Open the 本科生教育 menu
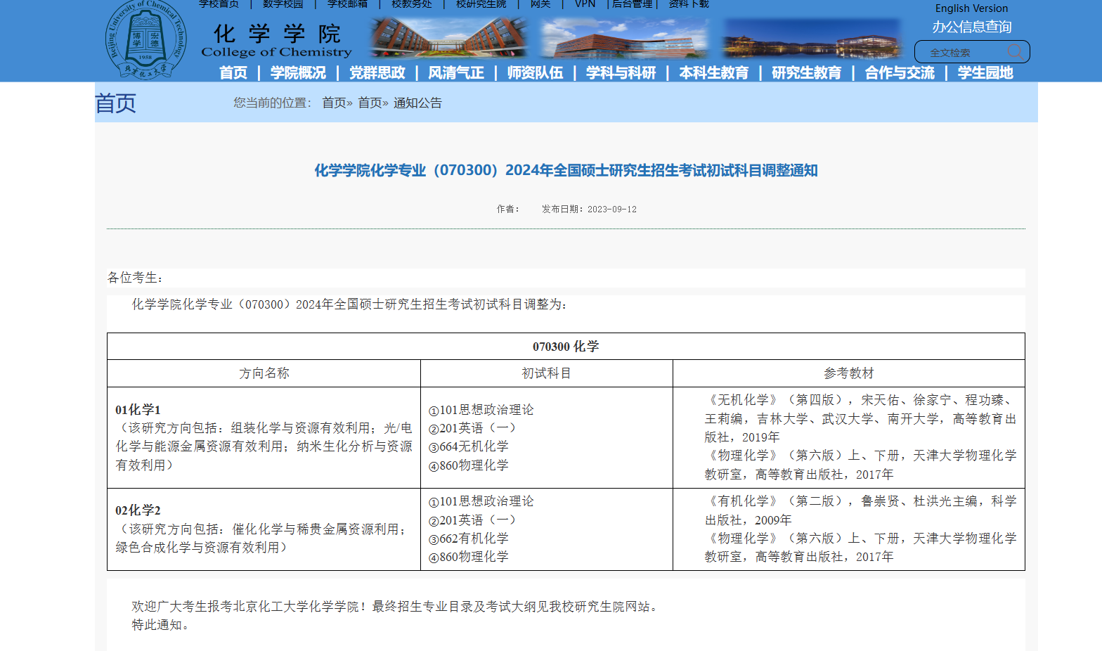 713,72
